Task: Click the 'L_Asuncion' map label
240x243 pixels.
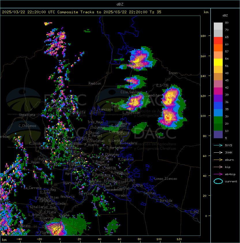Action: click(131, 113)
